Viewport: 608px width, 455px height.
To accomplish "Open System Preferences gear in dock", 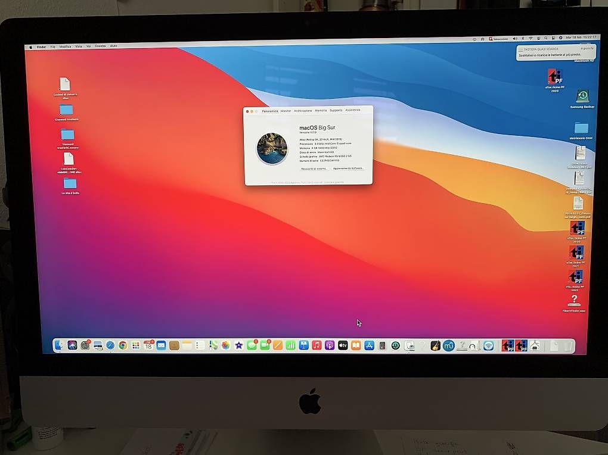I will 85,345.
